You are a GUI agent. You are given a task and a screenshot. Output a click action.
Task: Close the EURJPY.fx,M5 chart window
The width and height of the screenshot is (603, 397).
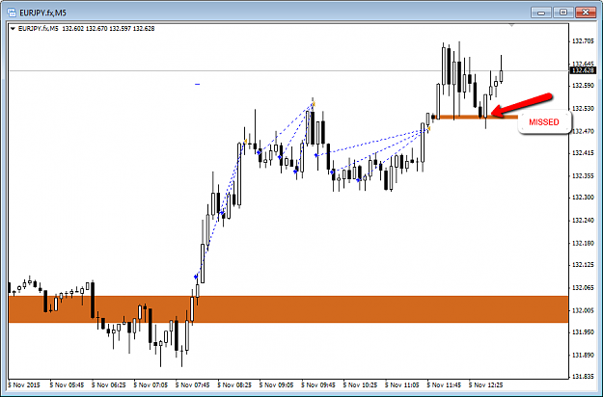[586, 13]
